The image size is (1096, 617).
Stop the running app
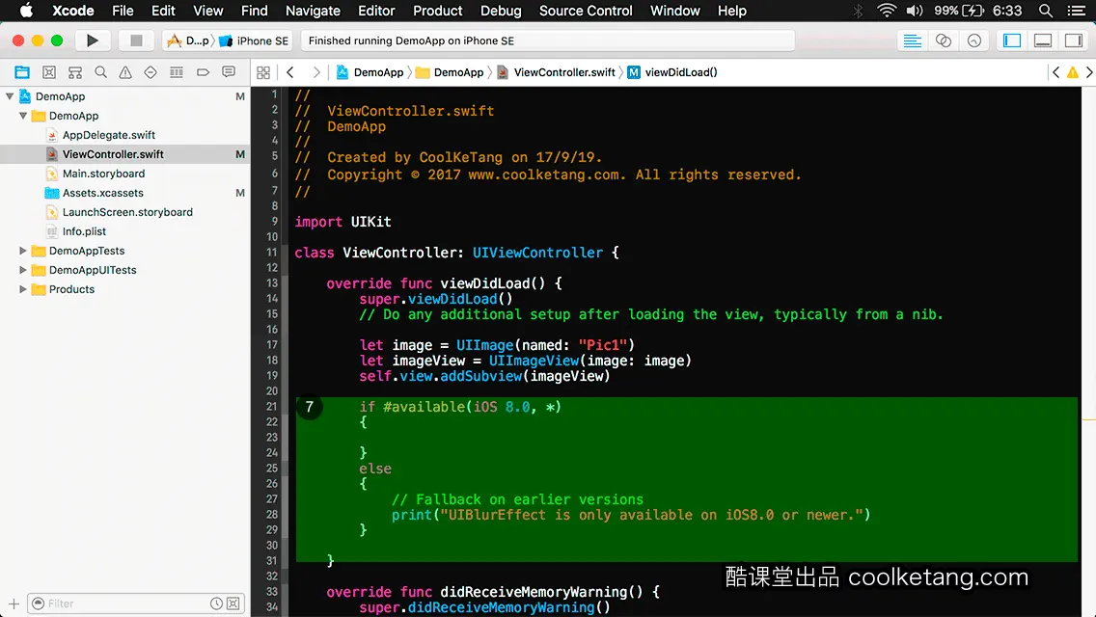pos(136,40)
